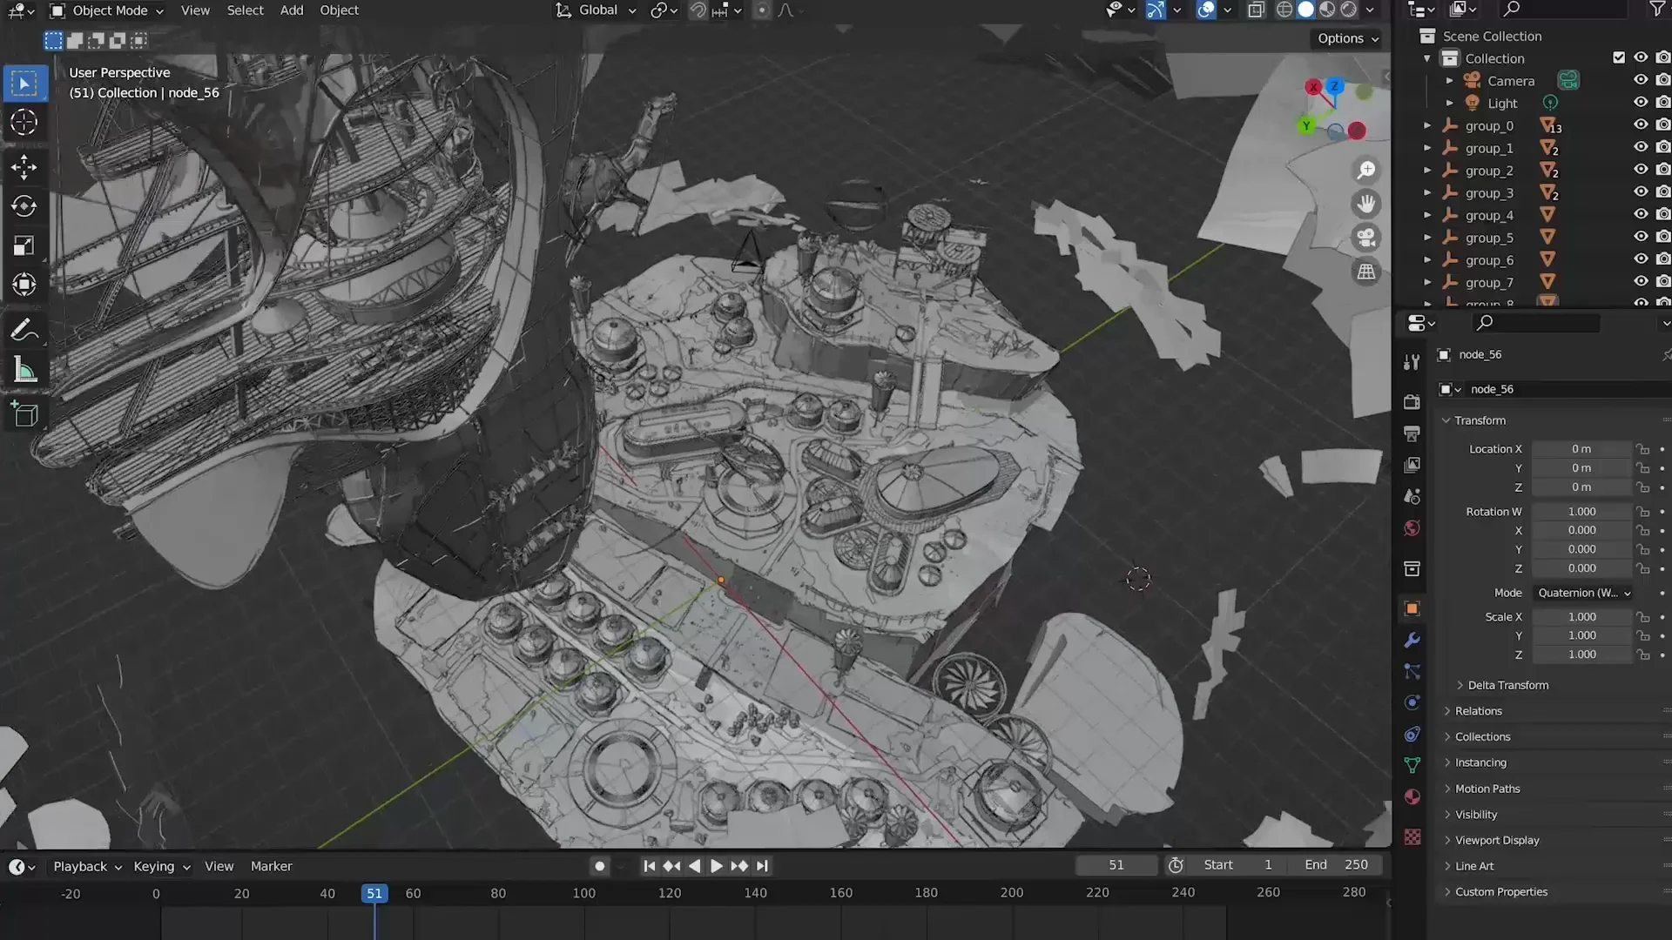This screenshot has width=1672, height=940.
Task: Uncheck the Collection exclude checkbox
Action: (x=1619, y=57)
